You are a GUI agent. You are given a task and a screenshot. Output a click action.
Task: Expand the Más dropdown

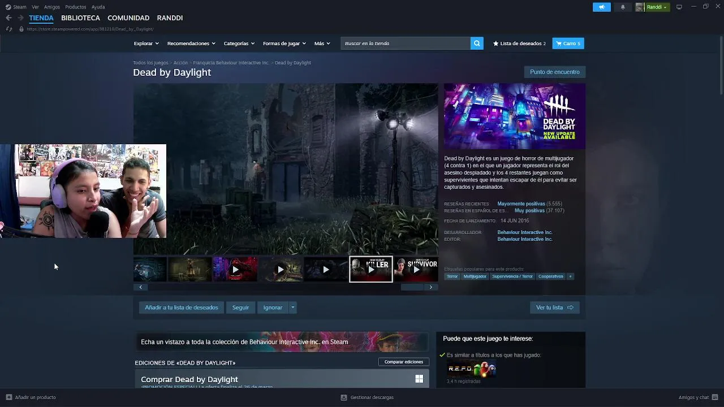coord(322,44)
